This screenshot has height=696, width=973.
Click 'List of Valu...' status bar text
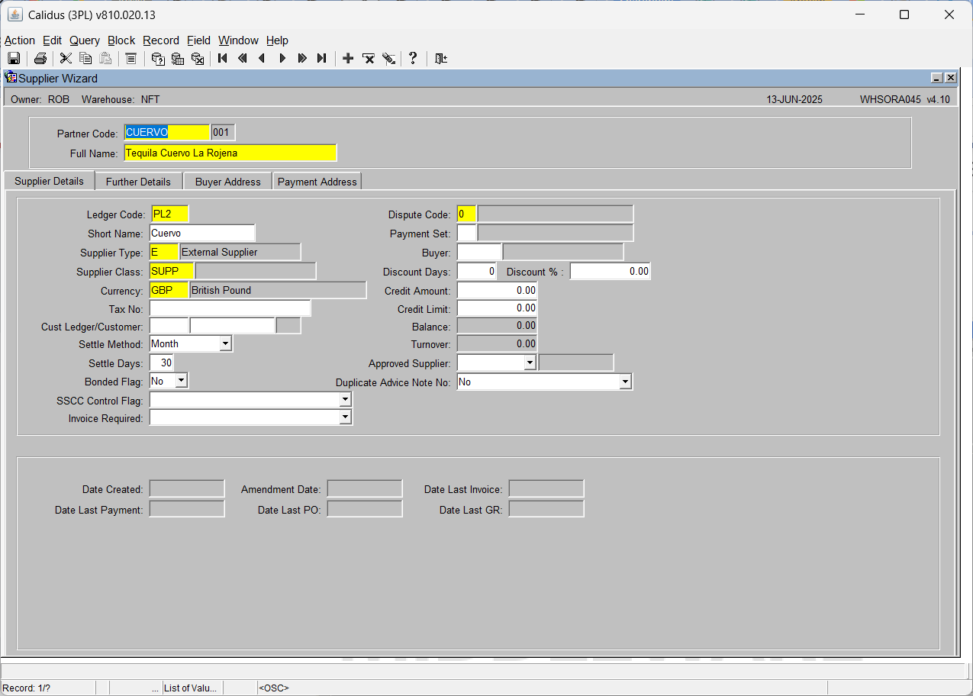coord(191,688)
